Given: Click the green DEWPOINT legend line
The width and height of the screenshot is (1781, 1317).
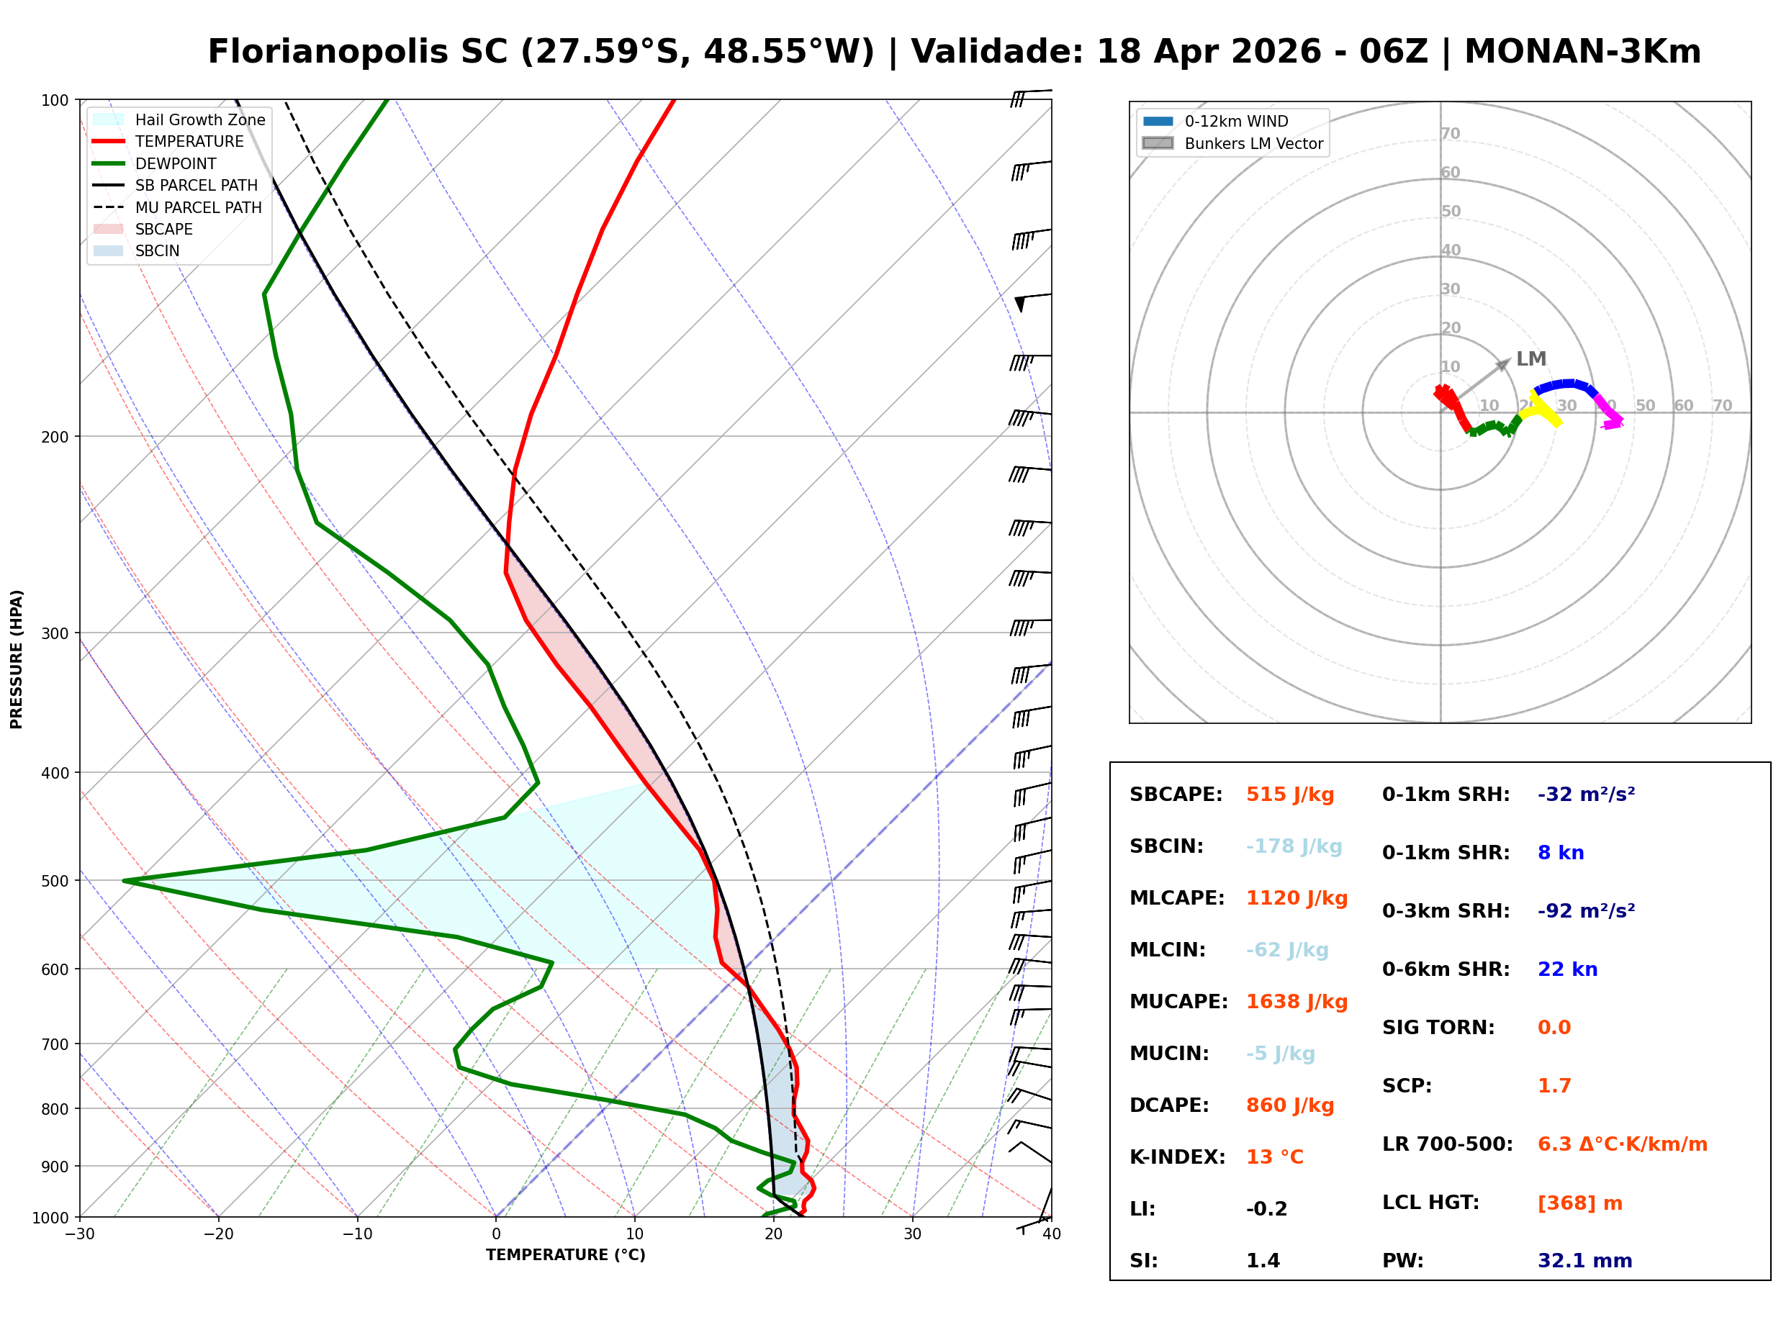Looking at the screenshot, I should click(109, 163).
